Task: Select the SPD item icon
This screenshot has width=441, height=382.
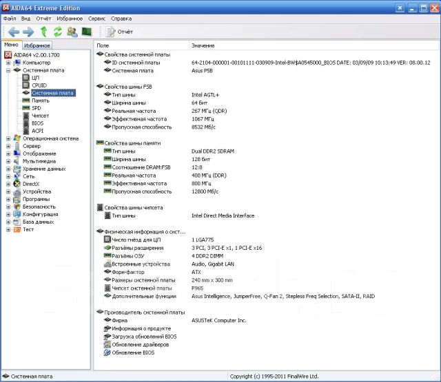Action: pyautogui.click(x=26, y=108)
